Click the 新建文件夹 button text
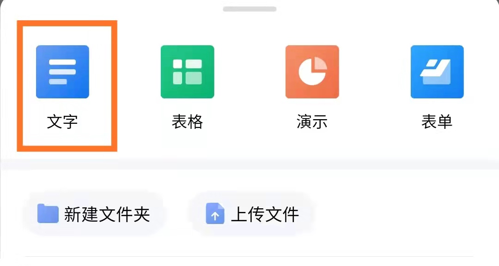This screenshot has height=266, width=499. tap(107, 214)
